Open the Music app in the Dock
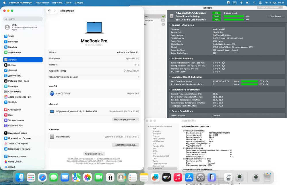Image resolution: width=287 pixels, height=185 pixels. [x=178, y=177]
